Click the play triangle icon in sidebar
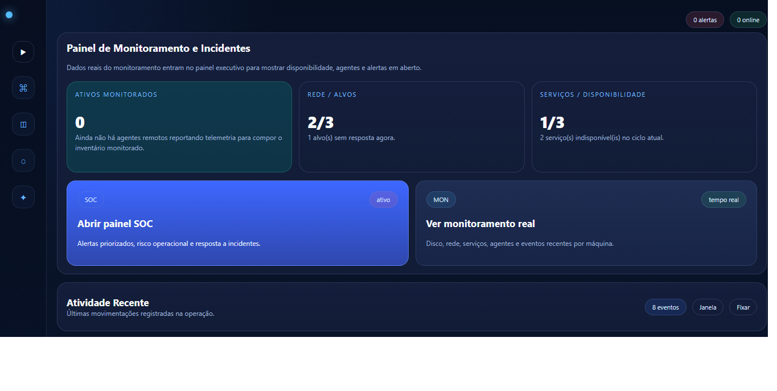 (x=23, y=52)
